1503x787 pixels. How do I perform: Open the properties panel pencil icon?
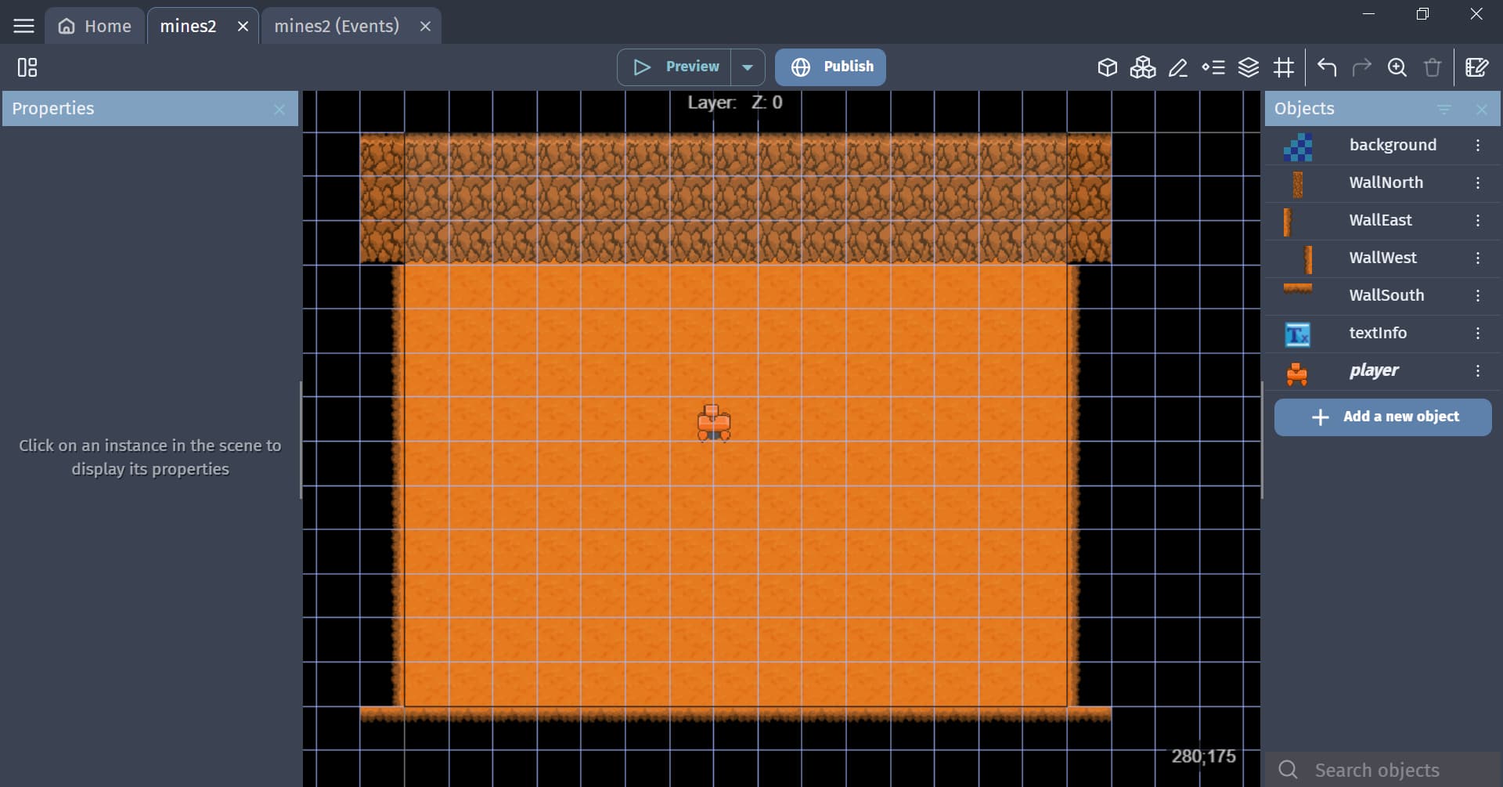coord(1177,67)
